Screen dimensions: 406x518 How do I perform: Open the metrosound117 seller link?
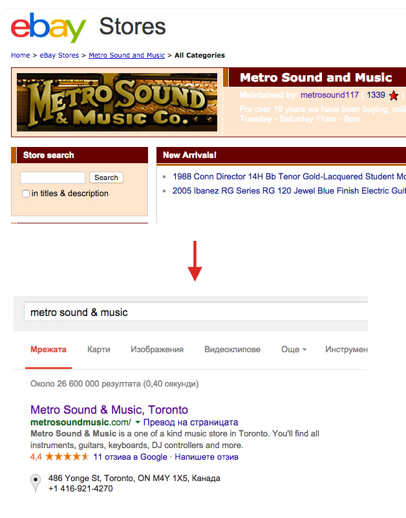point(329,95)
